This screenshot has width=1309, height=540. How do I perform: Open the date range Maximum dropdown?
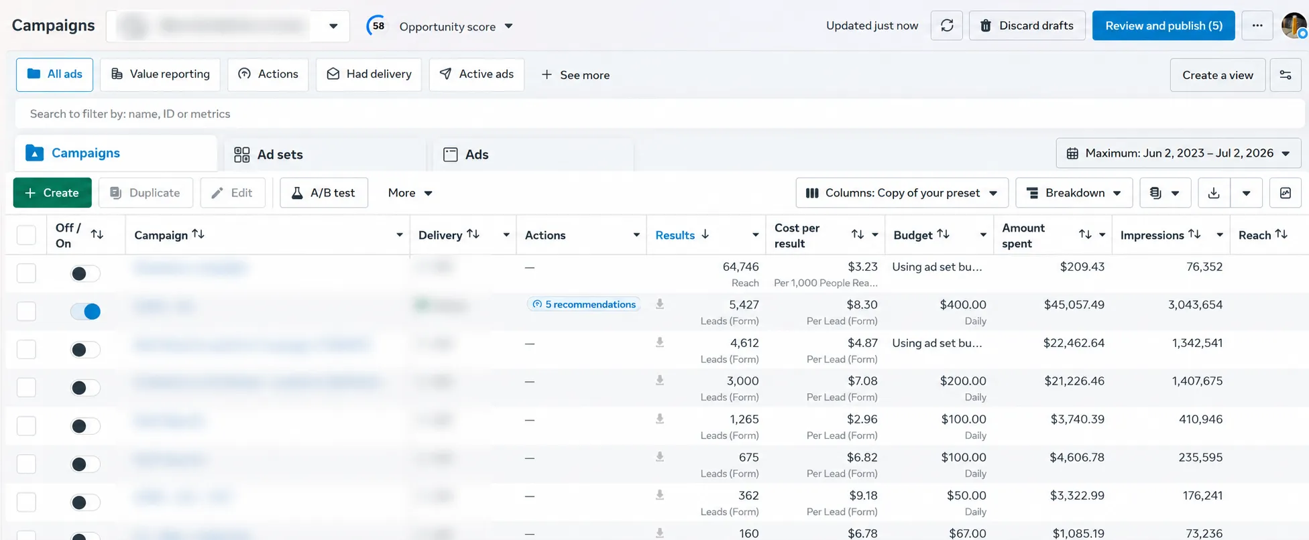click(x=1178, y=153)
